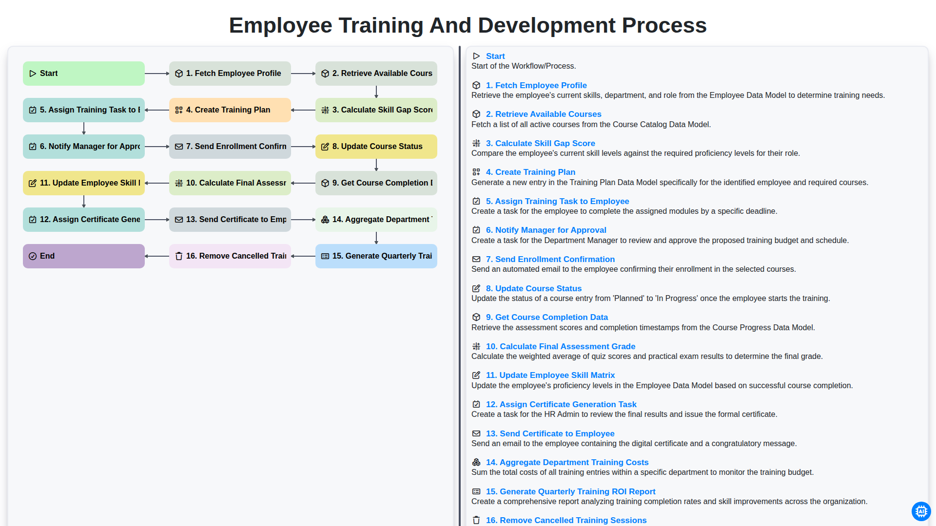Screen dimensions: 936x526
Task: Open the 3. Calculate Skill Gap Score link
Action: 540,143
